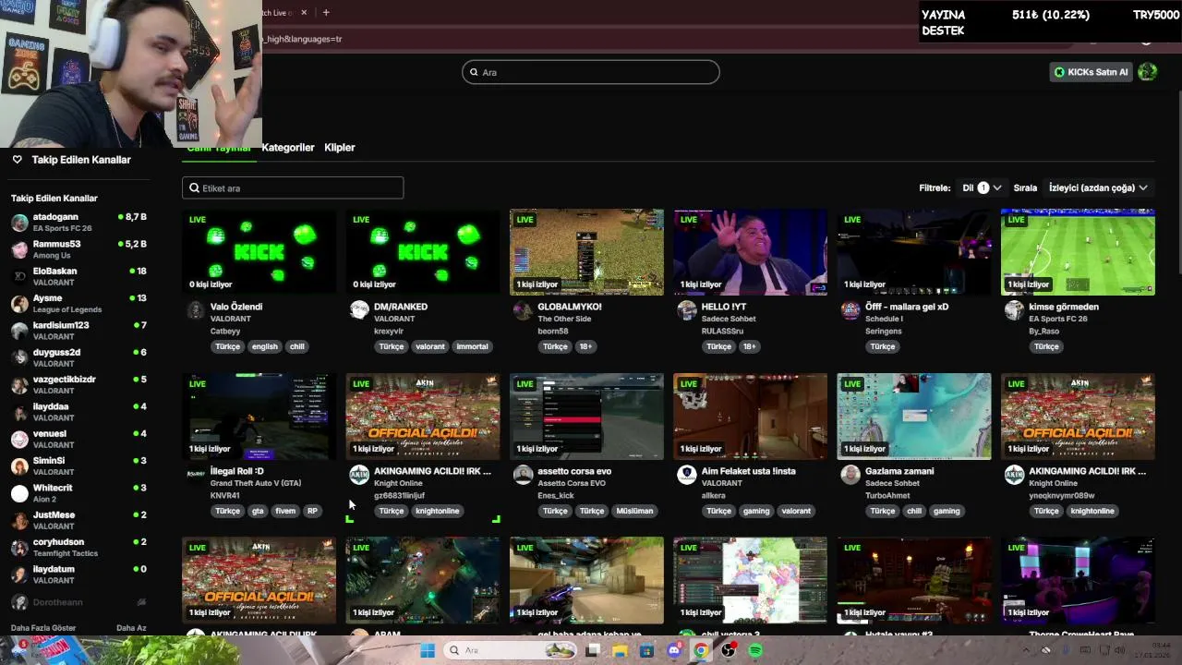Close the current browser tab
1182x665 pixels.
coord(303,12)
